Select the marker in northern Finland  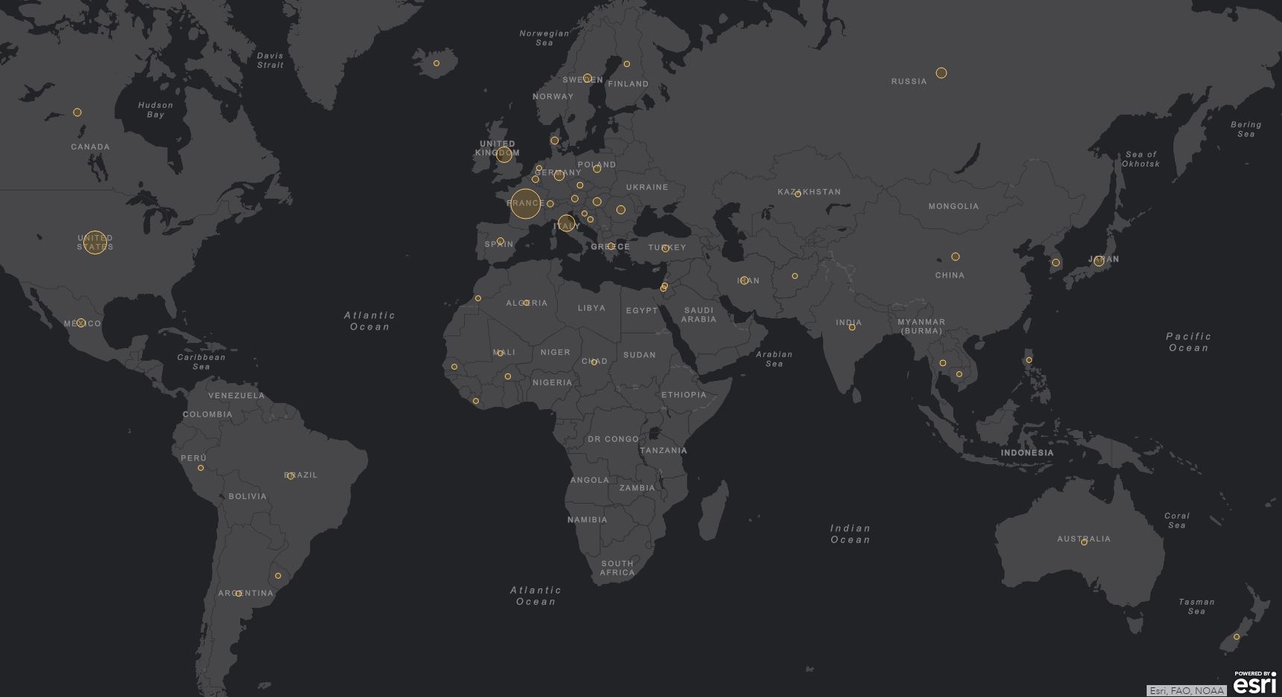tap(627, 64)
